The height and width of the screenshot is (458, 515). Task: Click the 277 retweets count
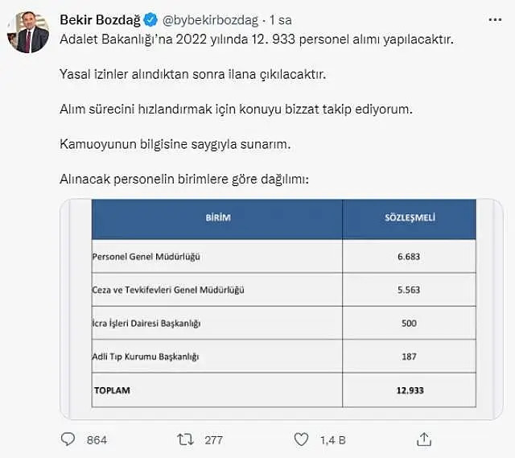pos(213,440)
